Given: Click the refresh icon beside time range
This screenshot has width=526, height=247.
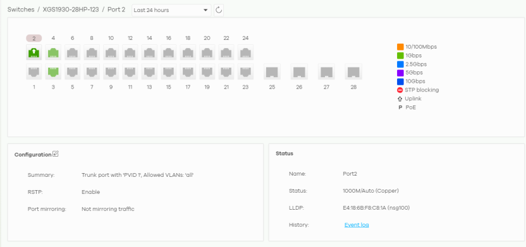Looking at the screenshot, I should click(219, 10).
